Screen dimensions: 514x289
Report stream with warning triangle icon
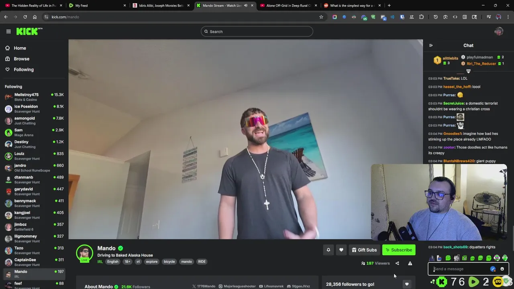coord(410,263)
